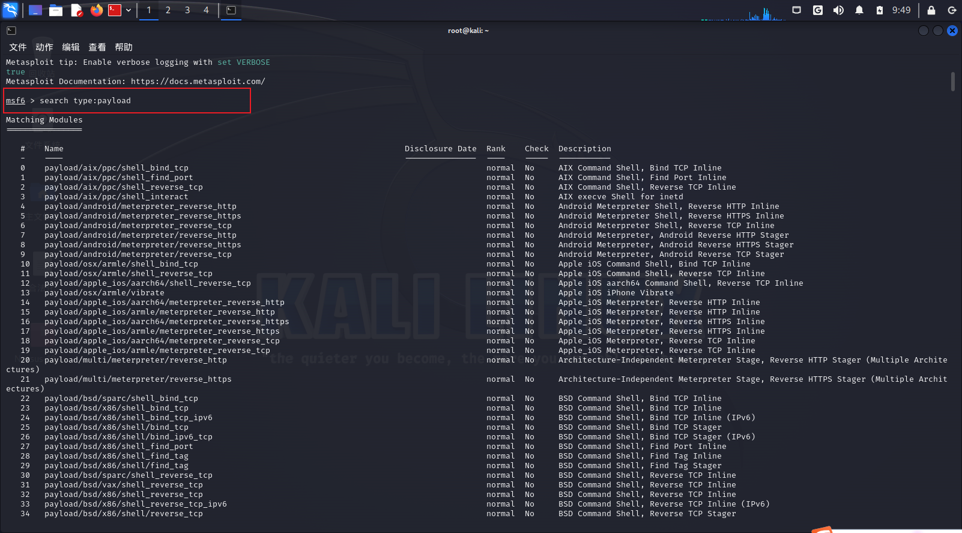Open the 动作 menu
962x533 pixels.
pyautogui.click(x=44, y=47)
